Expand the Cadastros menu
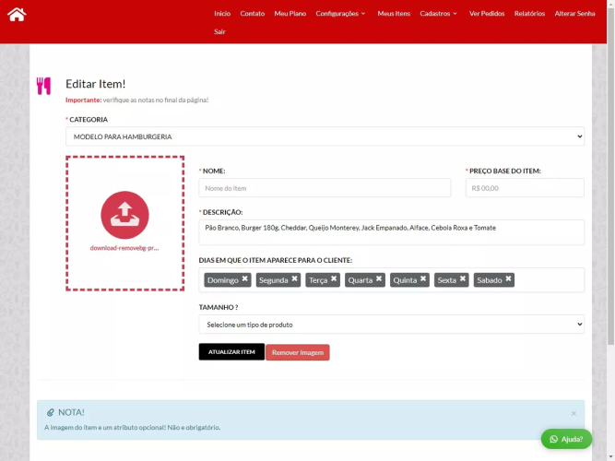The image size is (615, 461). (438, 14)
